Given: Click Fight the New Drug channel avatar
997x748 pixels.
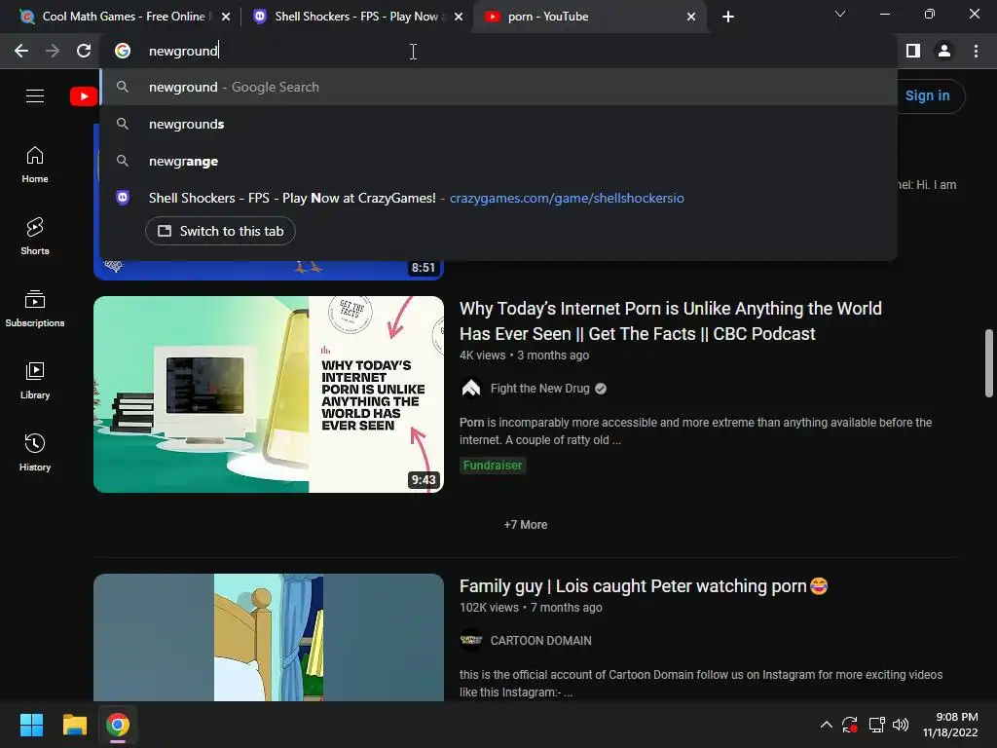Looking at the screenshot, I should click(x=470, y=388).
